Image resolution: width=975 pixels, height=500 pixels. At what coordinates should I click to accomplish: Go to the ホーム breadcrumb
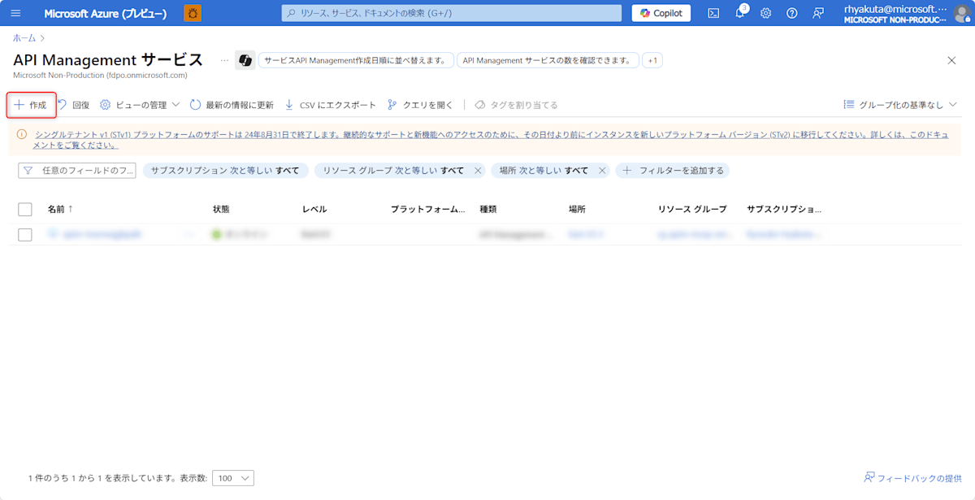(24, 37)
